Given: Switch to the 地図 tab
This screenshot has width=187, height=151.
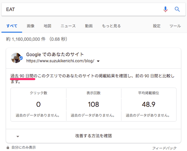Looking at the screenshot, I should click(47, 26).
